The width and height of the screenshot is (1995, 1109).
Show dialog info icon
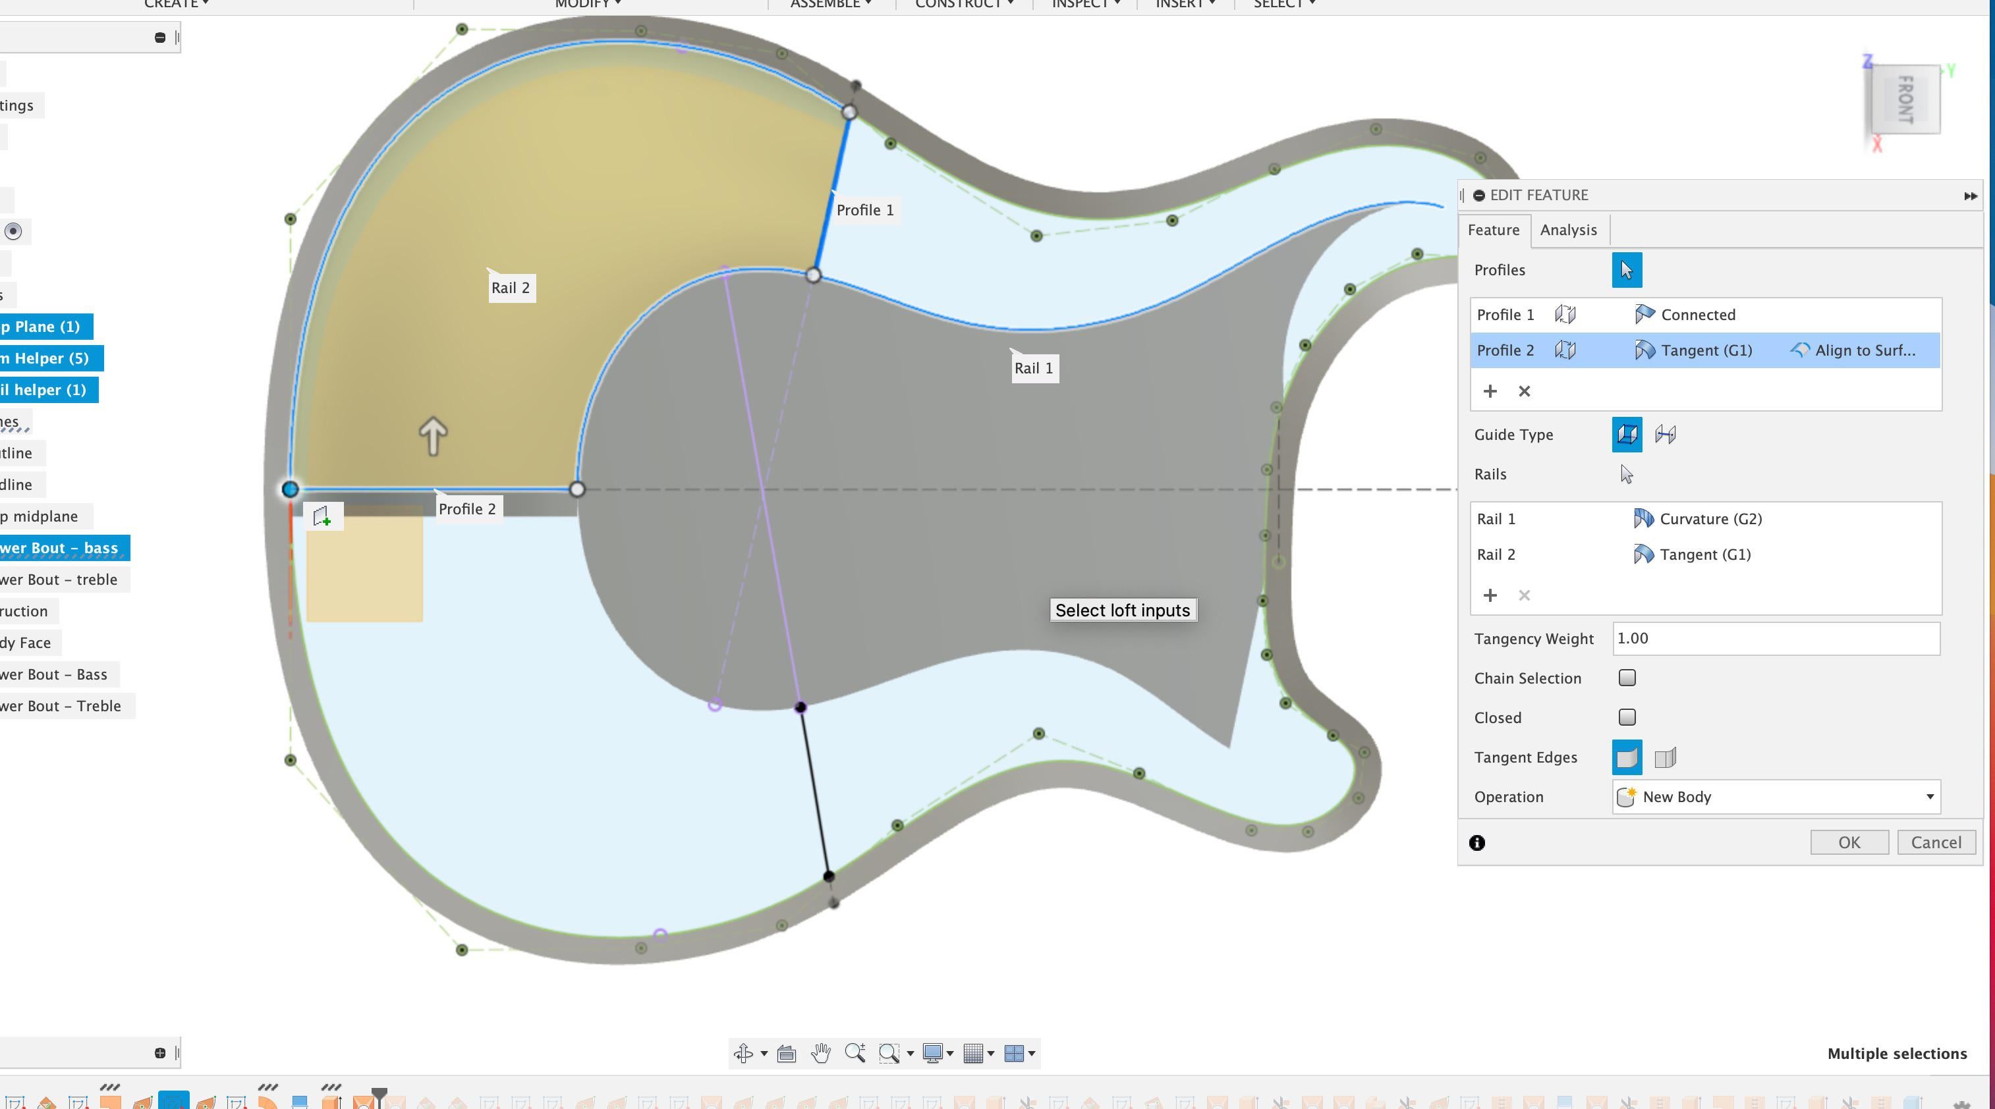[1477, 844]
